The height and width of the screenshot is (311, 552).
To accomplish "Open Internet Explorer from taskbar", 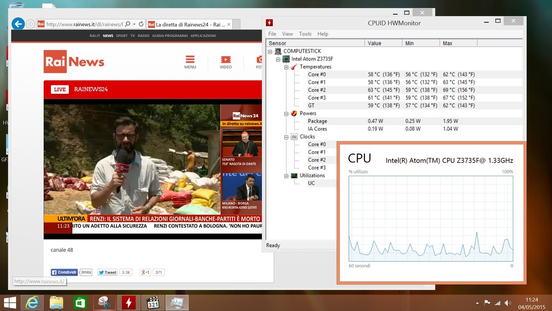I will coord(32,303).
